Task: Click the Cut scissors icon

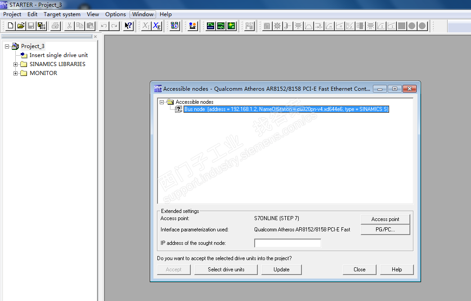Action: point(69,26)
